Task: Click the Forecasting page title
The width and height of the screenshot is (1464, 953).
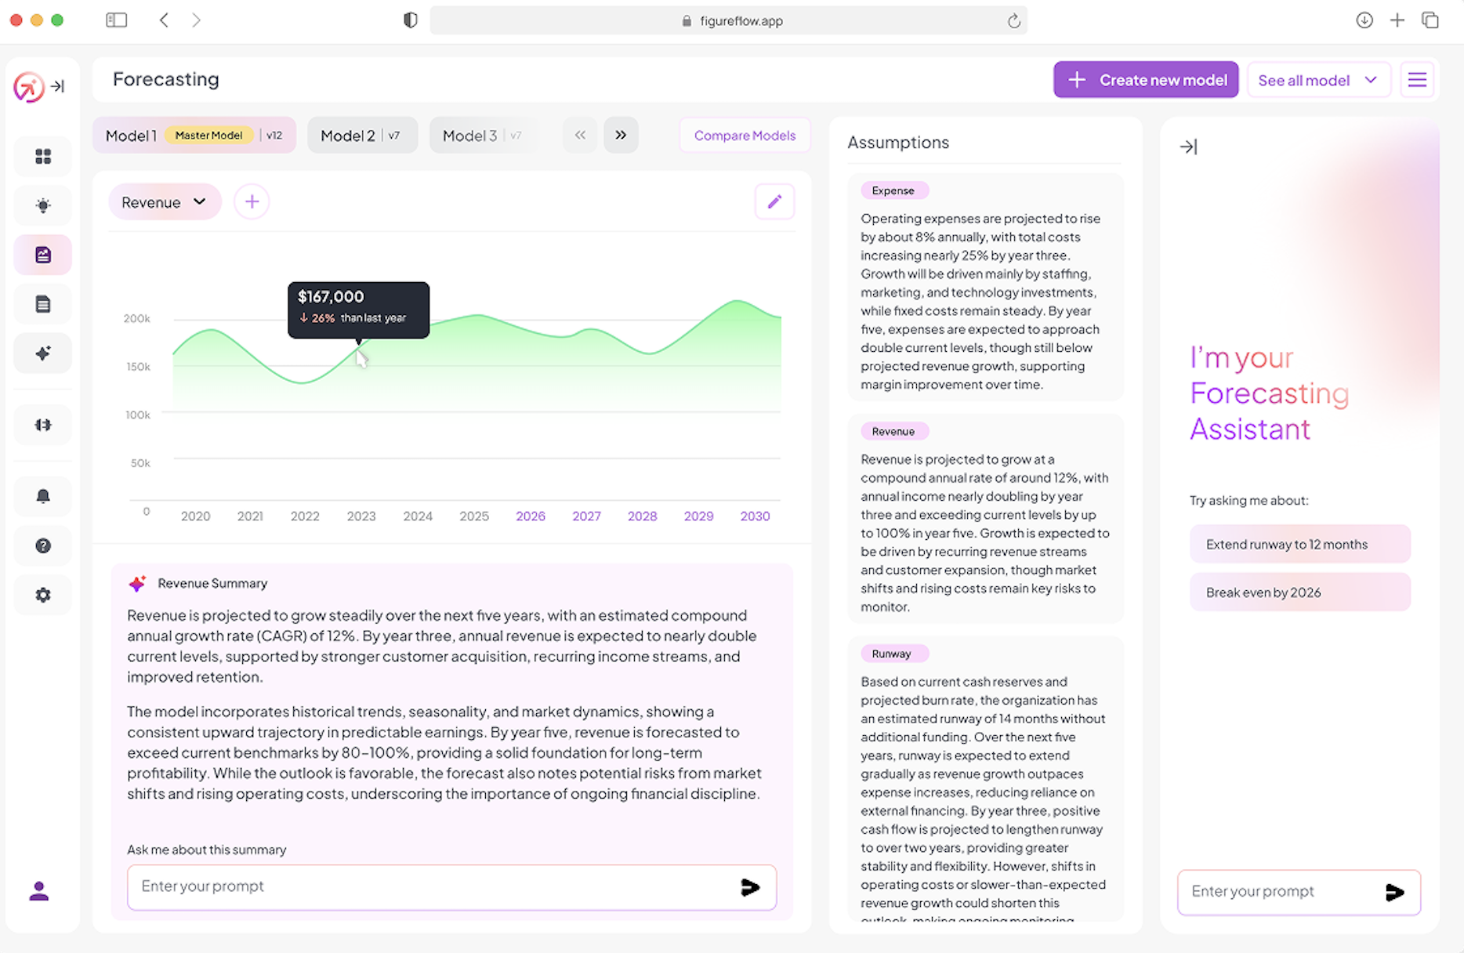Action: (x=166, y=79)
